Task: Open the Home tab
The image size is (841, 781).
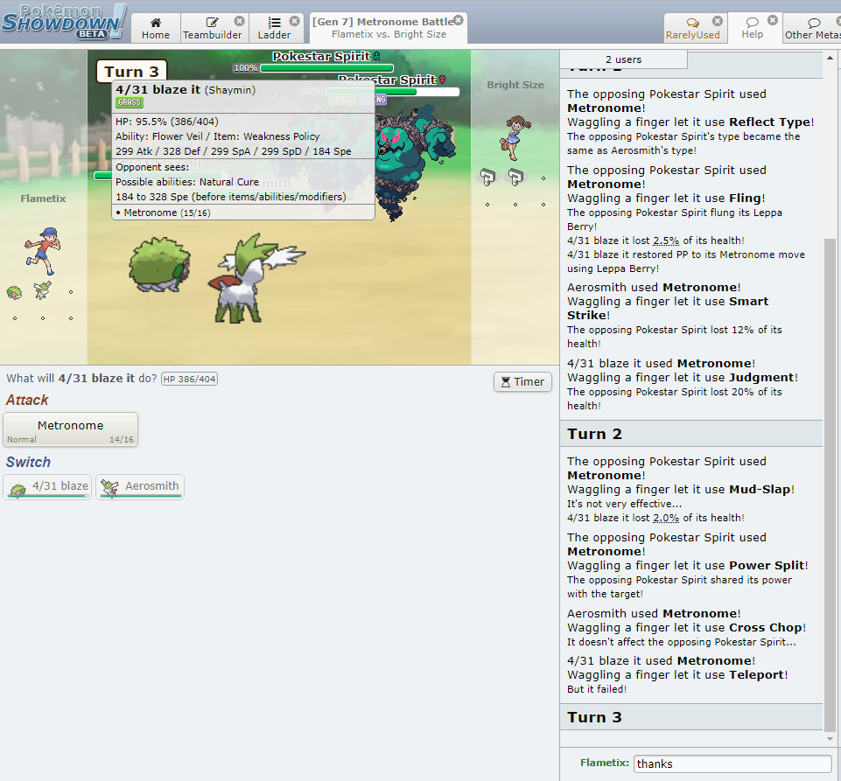Action: pyautogui.click(x=156, y=28)
